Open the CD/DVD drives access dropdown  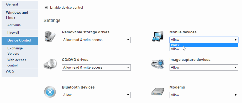[x=96, y=68]
